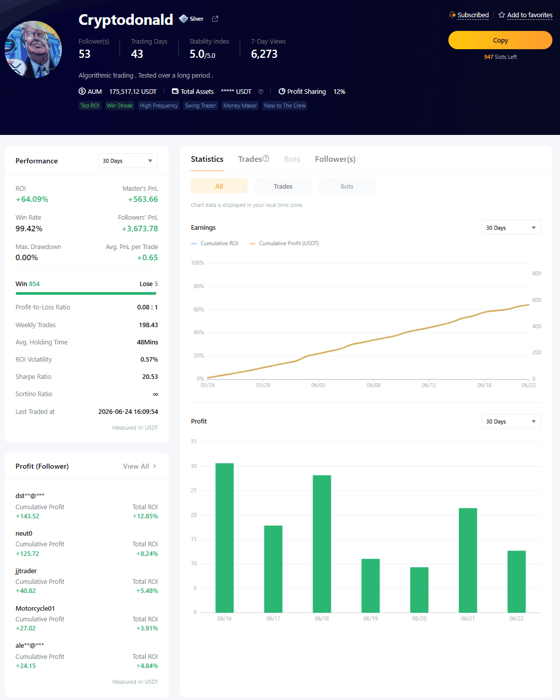Click the Profit Sharing pie icon
The image size is (560, 700).
click(x=282, y=91)
